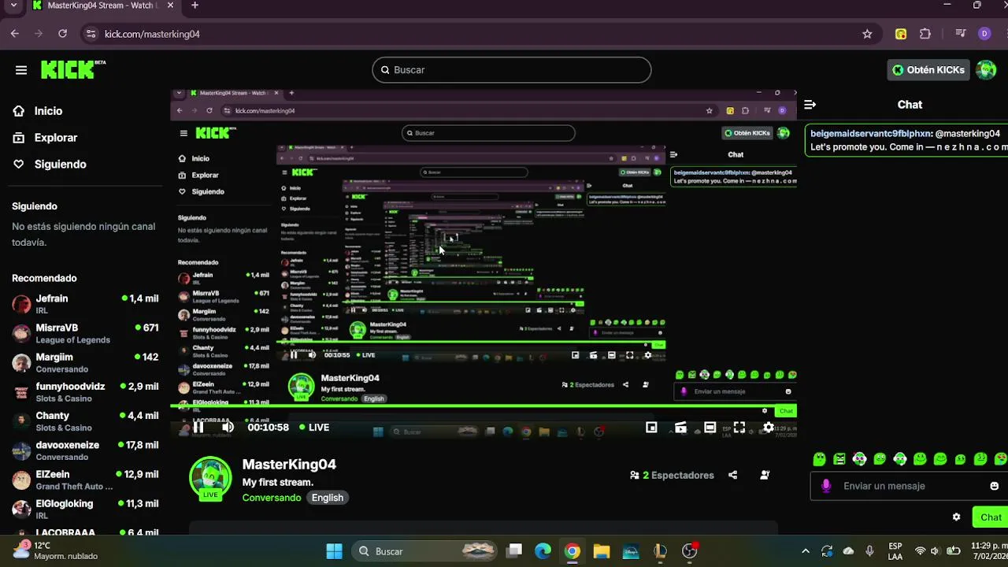Go back in the browser
1008x567 pixels.
click(x=15, y=34)
